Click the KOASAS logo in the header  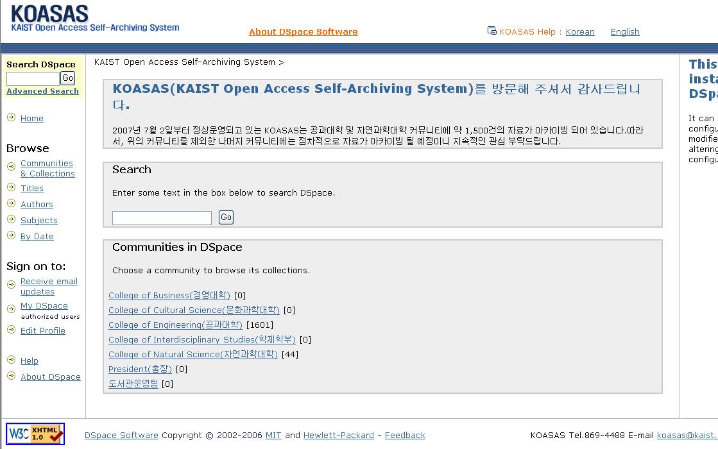[95, 19]
